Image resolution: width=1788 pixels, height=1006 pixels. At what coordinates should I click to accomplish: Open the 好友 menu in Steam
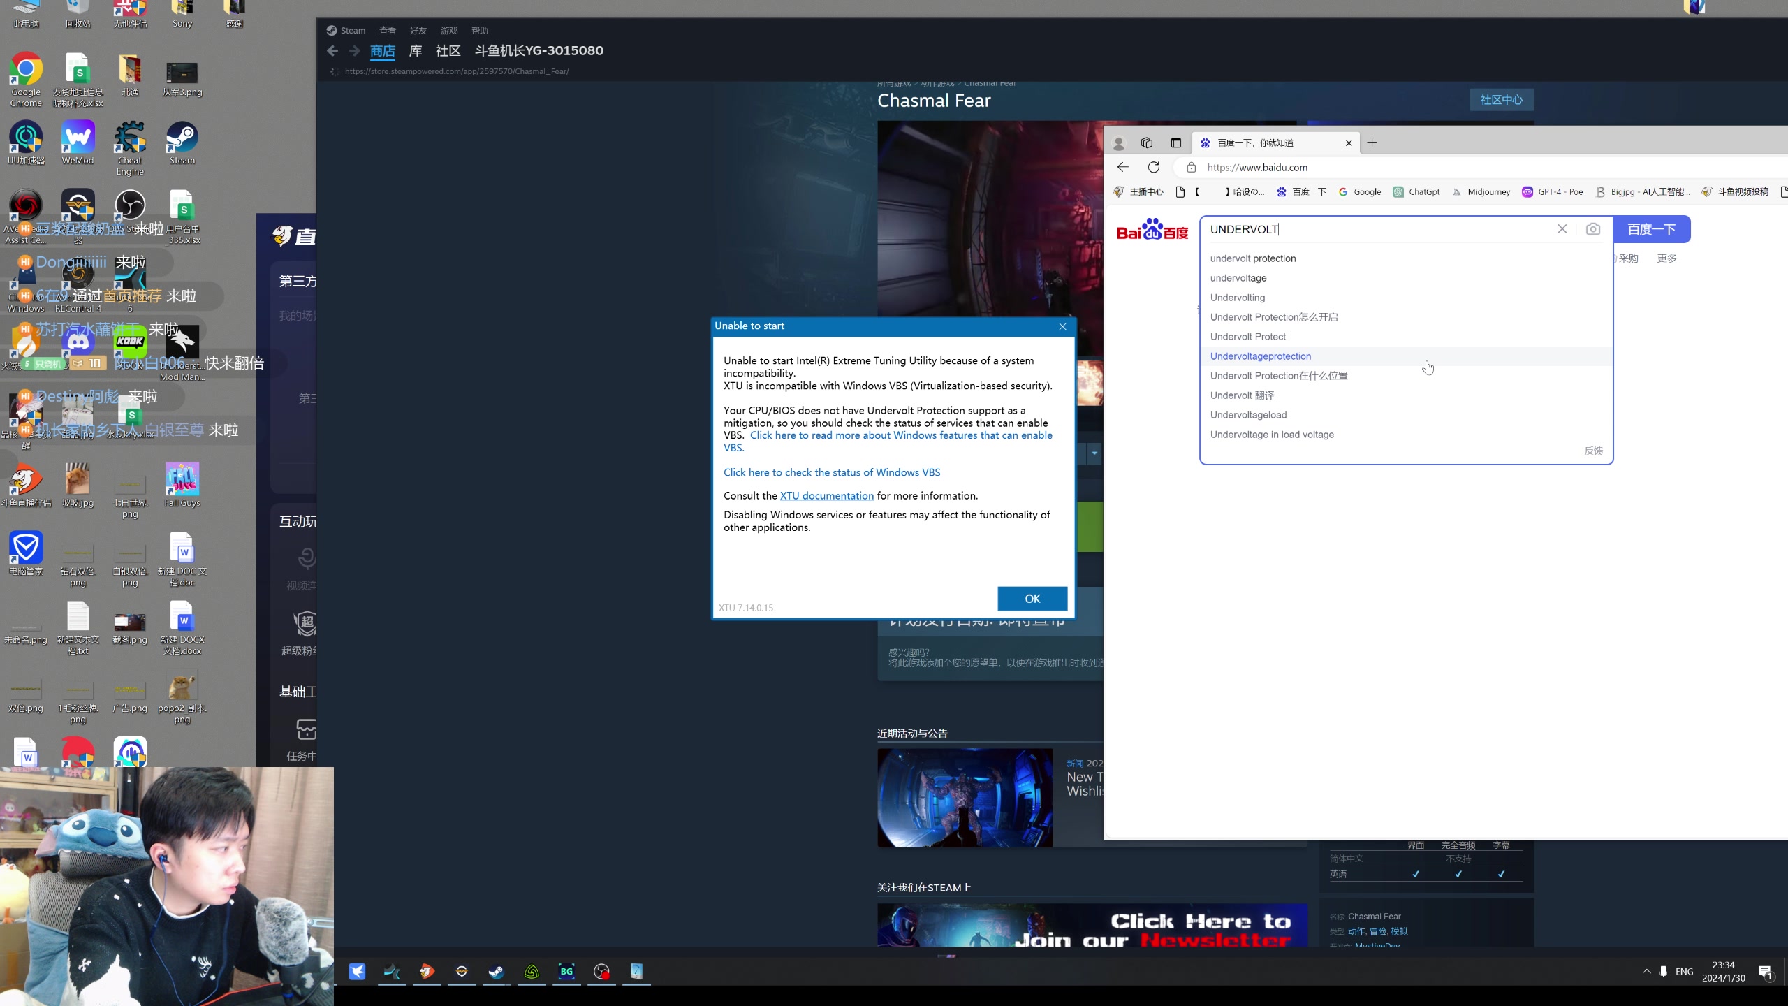tap(418, 31)
